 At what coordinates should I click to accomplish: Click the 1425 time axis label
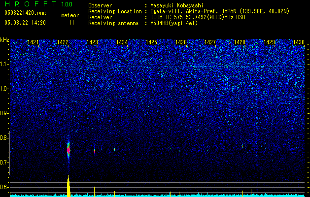point(151,42)
